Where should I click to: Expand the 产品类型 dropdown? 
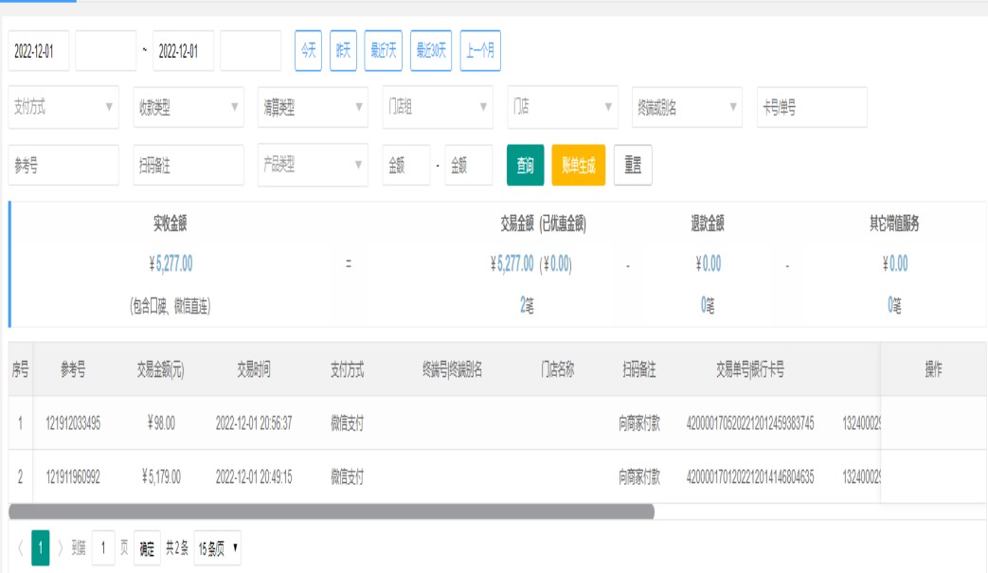click(313, 165)
